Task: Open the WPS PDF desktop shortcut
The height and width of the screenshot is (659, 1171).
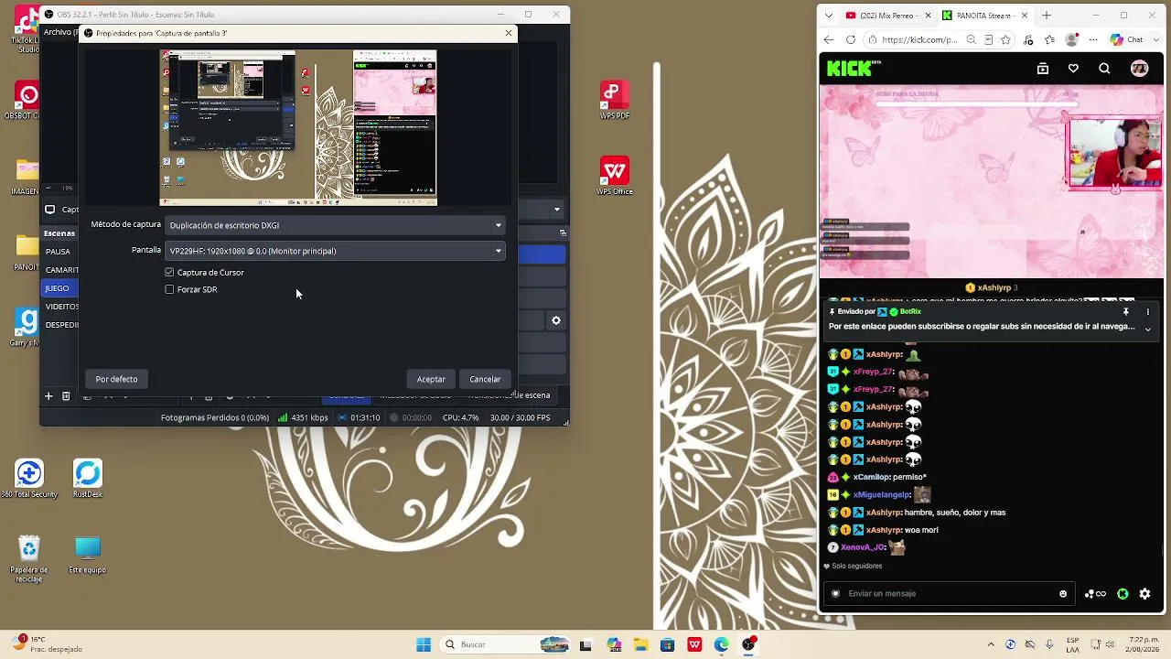Action: point(614,100)
